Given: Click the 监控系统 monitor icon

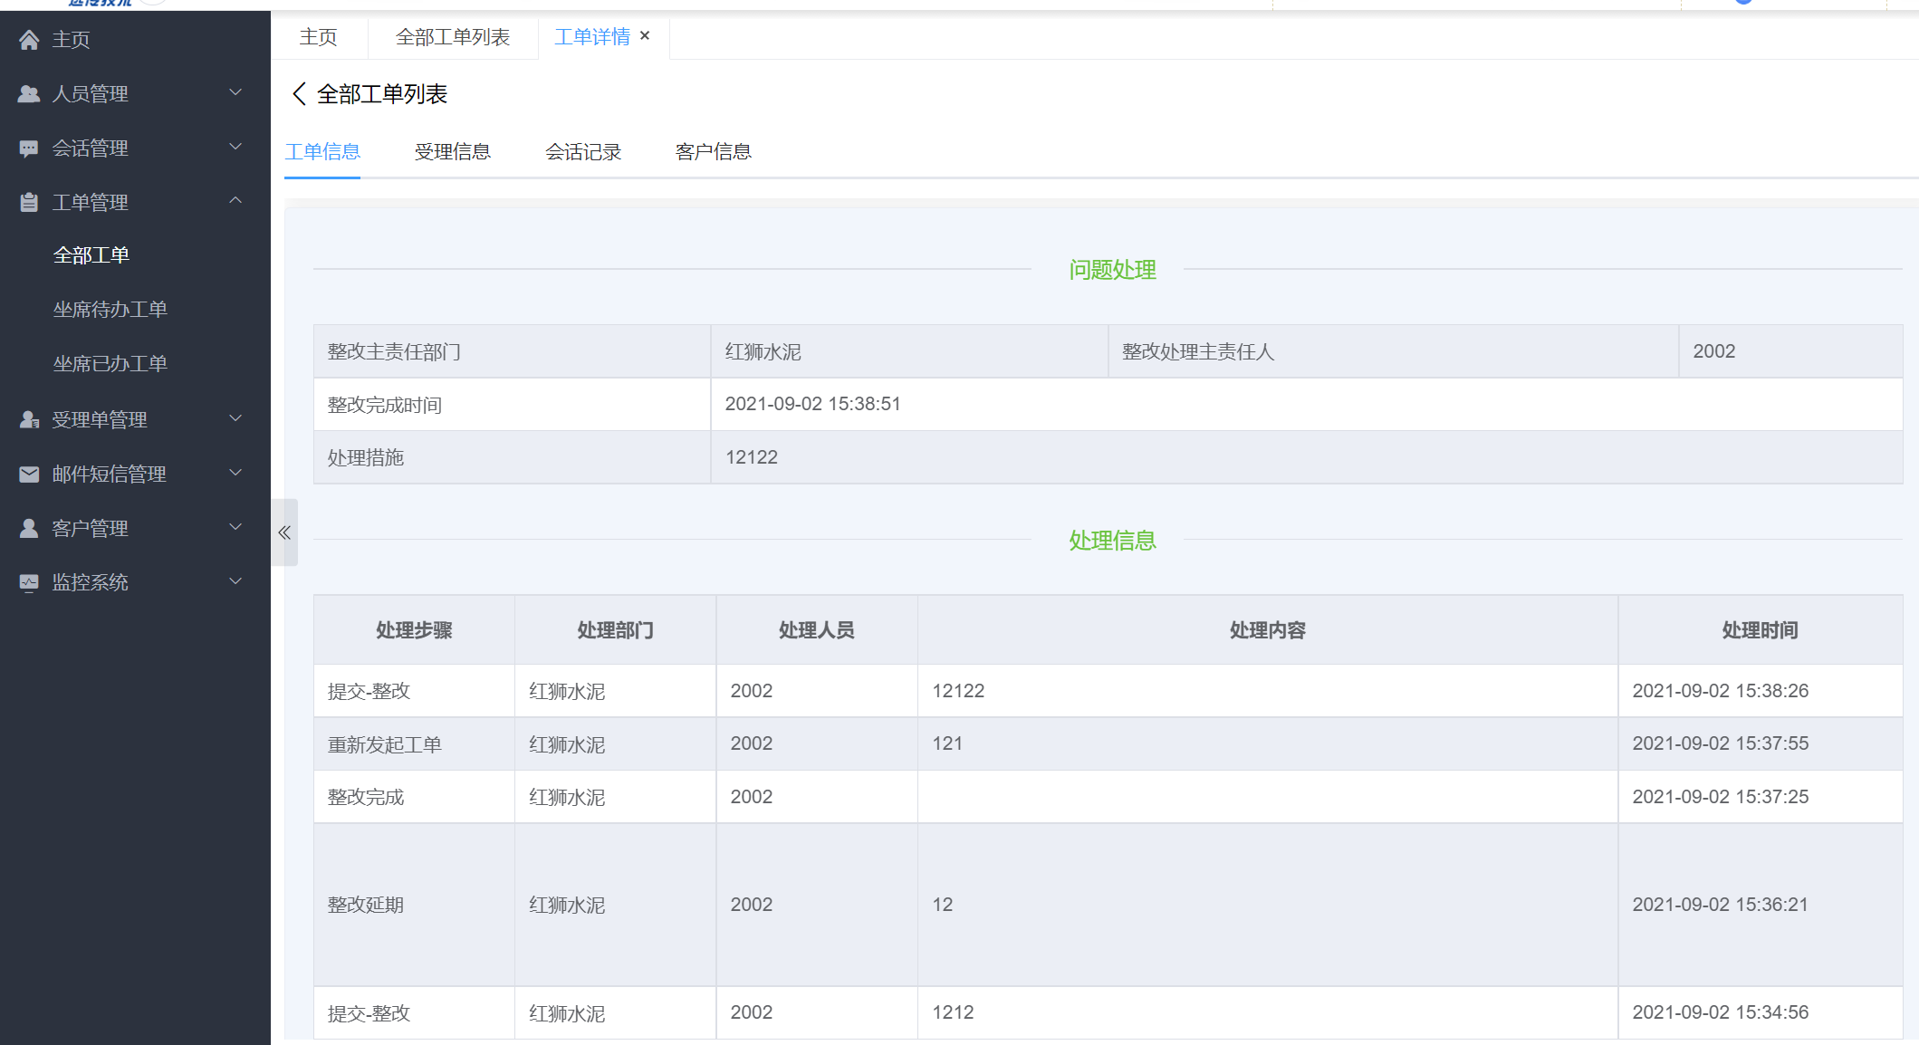Looking at the screenshot, I should (29, 583).
